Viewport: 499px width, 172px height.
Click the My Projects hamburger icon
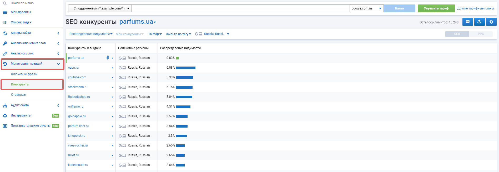click(x=5, y=12)
